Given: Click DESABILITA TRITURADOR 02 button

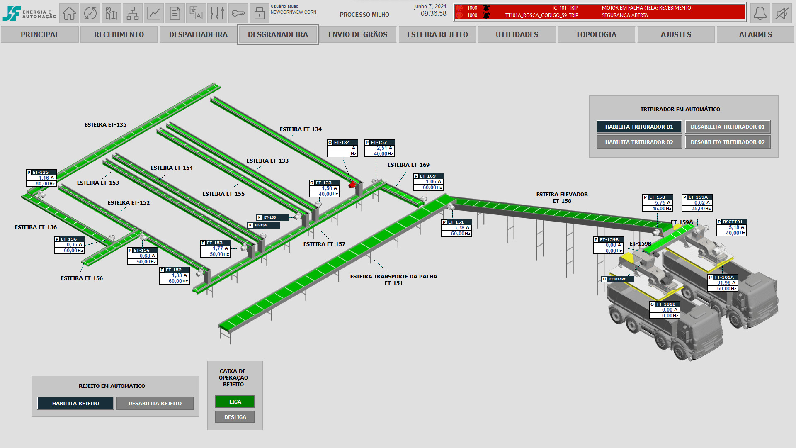Looking at the screenshot, I should coord(728,142).
